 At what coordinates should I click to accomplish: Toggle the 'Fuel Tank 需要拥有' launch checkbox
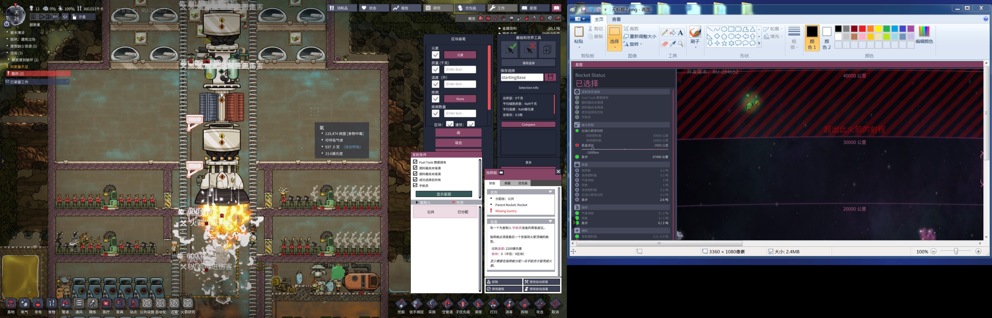pyautogui.click(x=415, y=162)
